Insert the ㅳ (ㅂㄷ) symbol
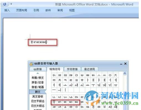Viewport: 141px width, 110px height. click(x=65, y=102)
